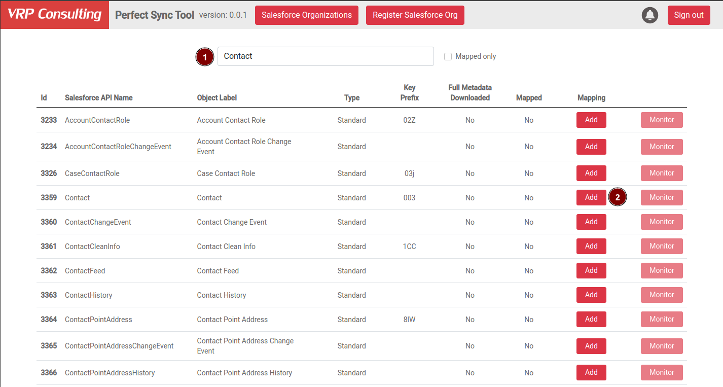
Task: Click the Salesforce API Name column header
Action: click(99, 98)
